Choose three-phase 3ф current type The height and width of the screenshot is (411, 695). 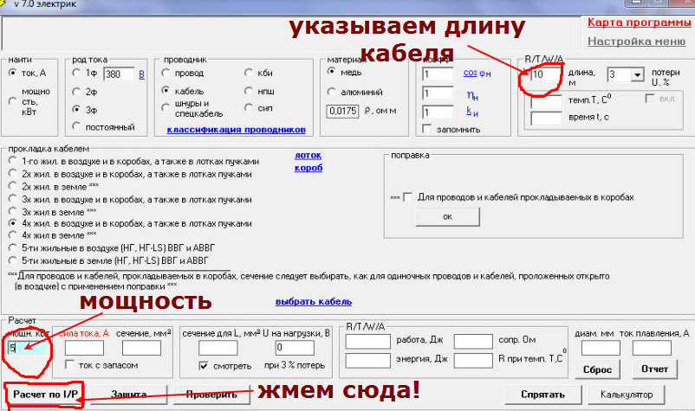tap(76, 109)
